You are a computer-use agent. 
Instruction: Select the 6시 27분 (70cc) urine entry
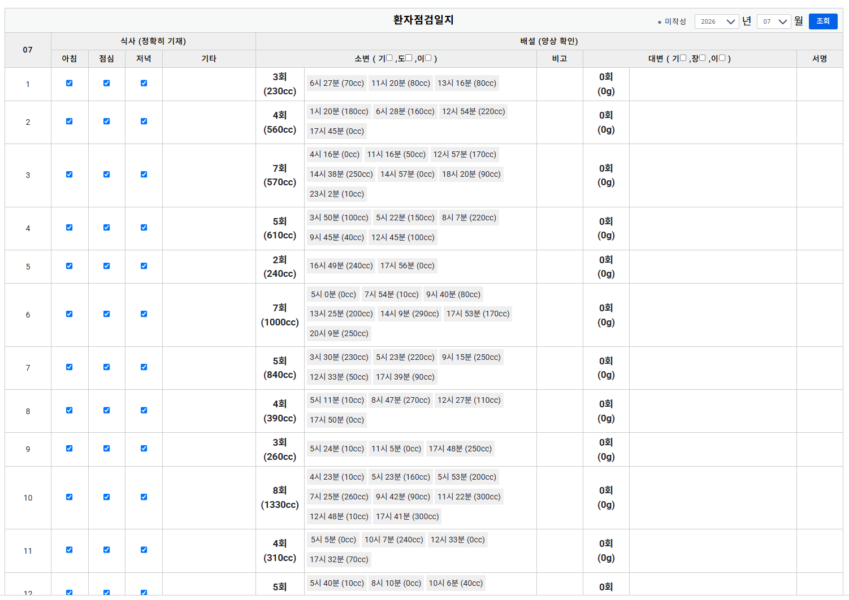point(337,83)
